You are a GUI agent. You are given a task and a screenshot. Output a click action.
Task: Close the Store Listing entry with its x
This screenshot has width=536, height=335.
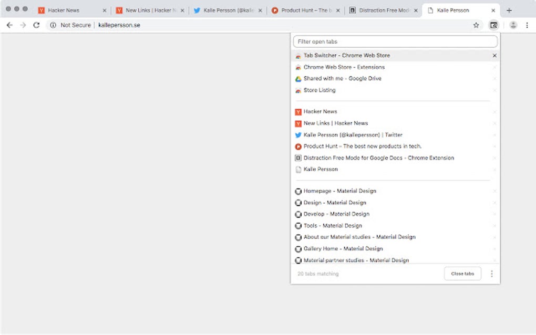tap(494, 90)
